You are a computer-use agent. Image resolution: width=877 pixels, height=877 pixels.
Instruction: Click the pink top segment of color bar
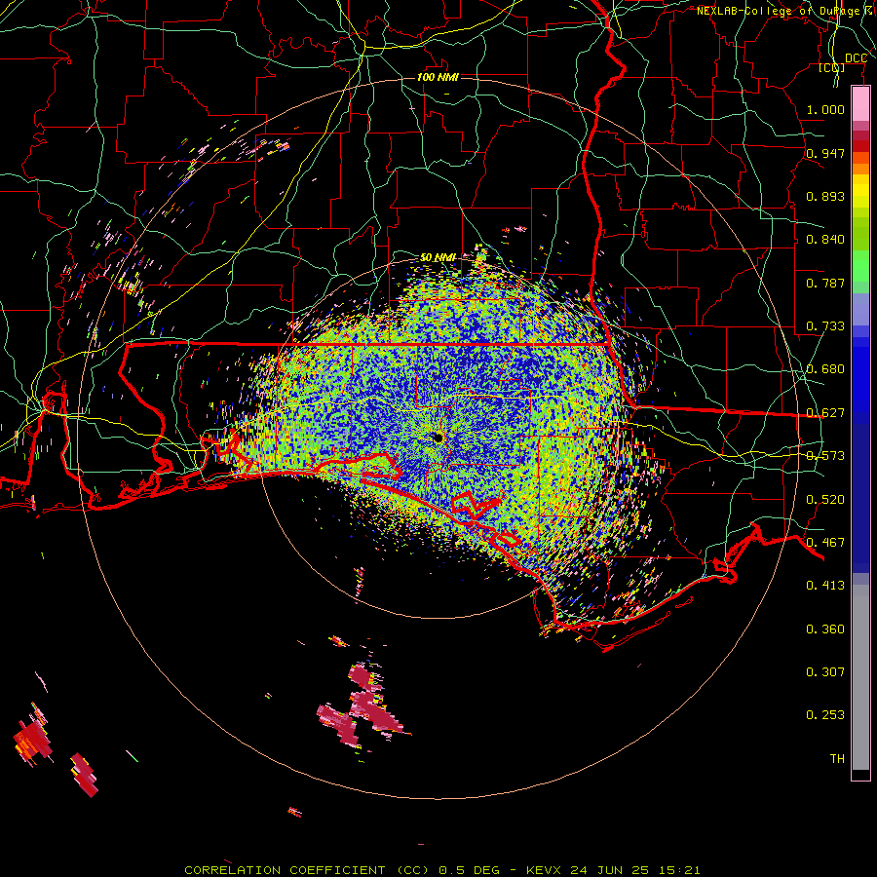tap(860, 103)
